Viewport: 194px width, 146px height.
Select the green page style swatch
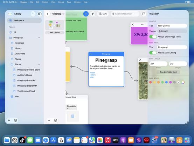162,82
